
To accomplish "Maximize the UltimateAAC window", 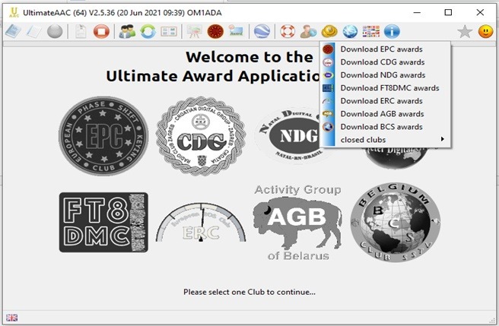I will 448,12.
